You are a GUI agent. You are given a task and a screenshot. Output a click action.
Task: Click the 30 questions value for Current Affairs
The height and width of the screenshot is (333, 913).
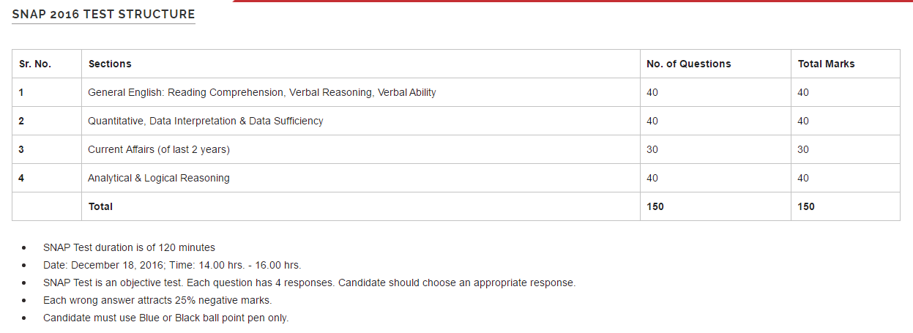(652, 149)
